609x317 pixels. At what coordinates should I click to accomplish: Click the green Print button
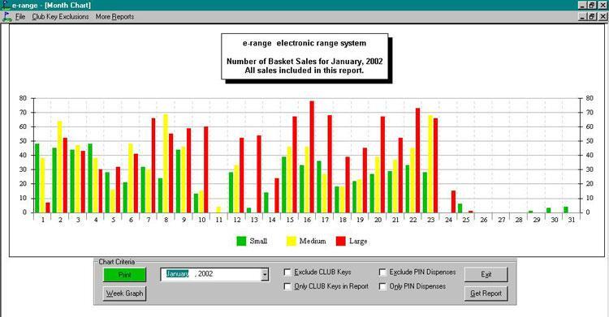pos(125,275)
